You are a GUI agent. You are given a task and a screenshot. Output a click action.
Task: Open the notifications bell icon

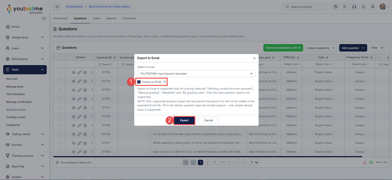click(373, 7)
